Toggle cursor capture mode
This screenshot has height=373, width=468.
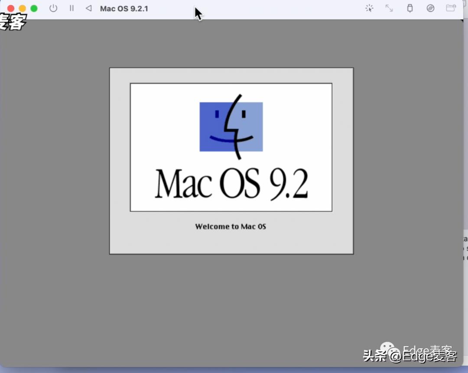coord(369,8)
